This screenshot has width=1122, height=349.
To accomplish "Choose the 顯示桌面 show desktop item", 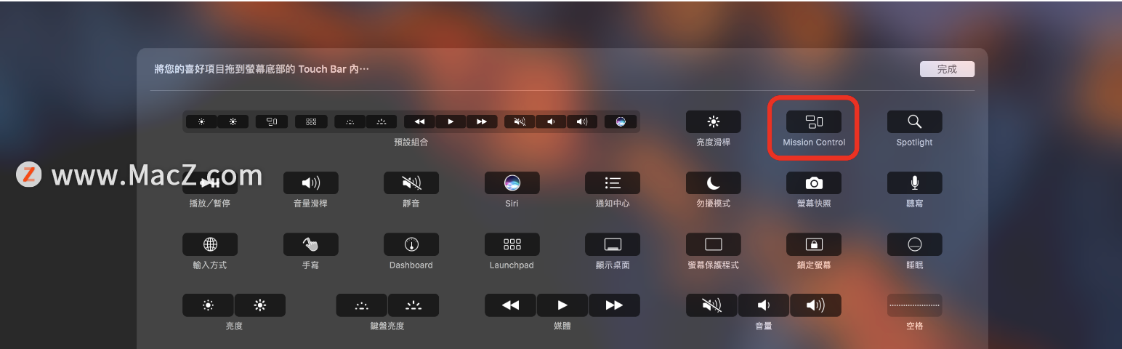I will point(613,244).
